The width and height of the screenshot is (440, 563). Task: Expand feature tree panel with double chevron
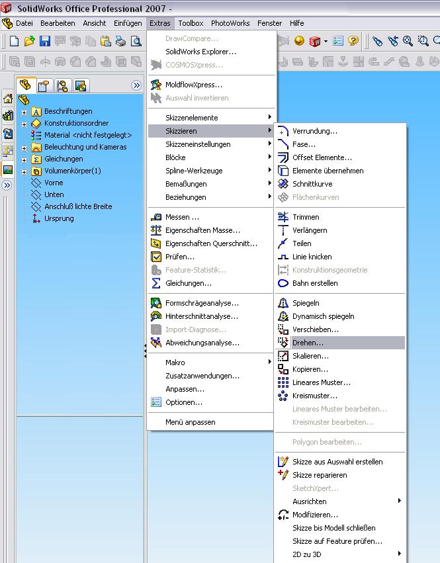(x=136, y=85)
